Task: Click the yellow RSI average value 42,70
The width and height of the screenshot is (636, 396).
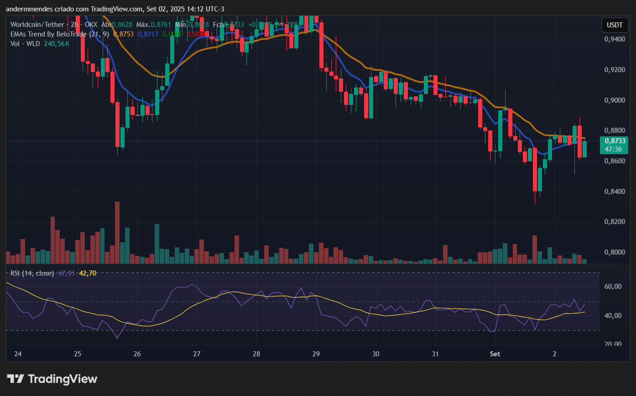Action: pyautogui.click(x=88, y=273)
